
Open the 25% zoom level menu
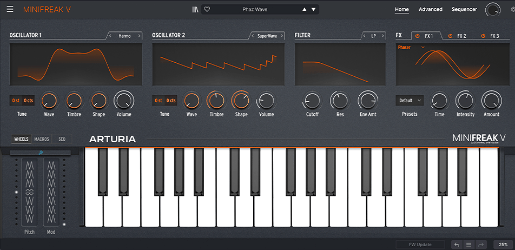coord(503,245)
